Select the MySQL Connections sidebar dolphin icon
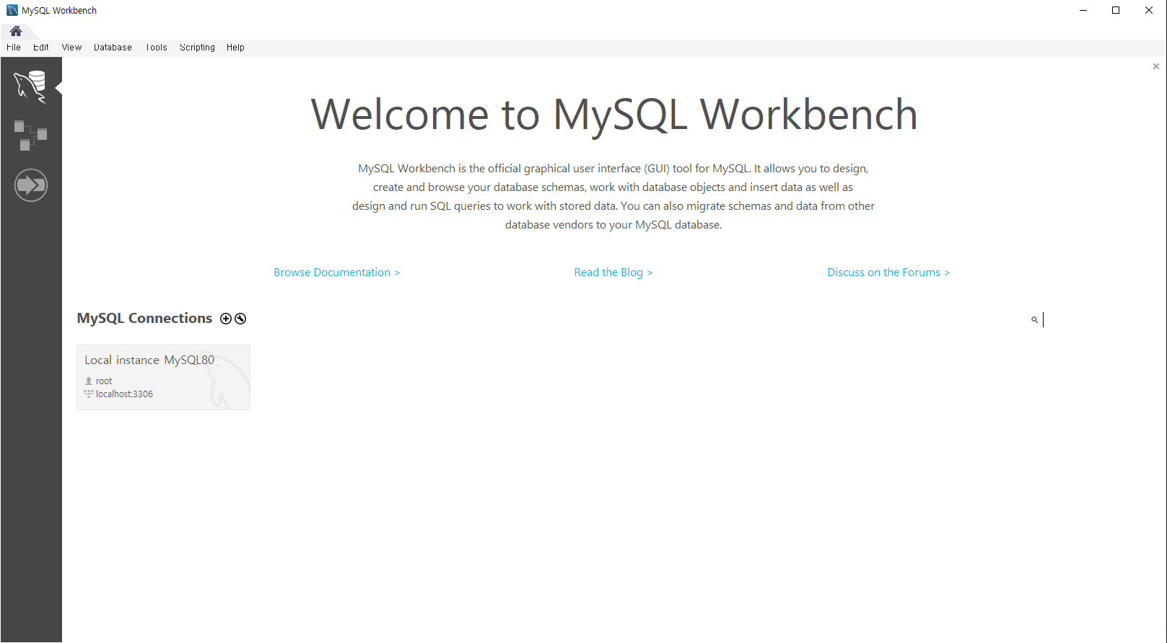This screenshot has width=1167, height=643. [30, 87]
